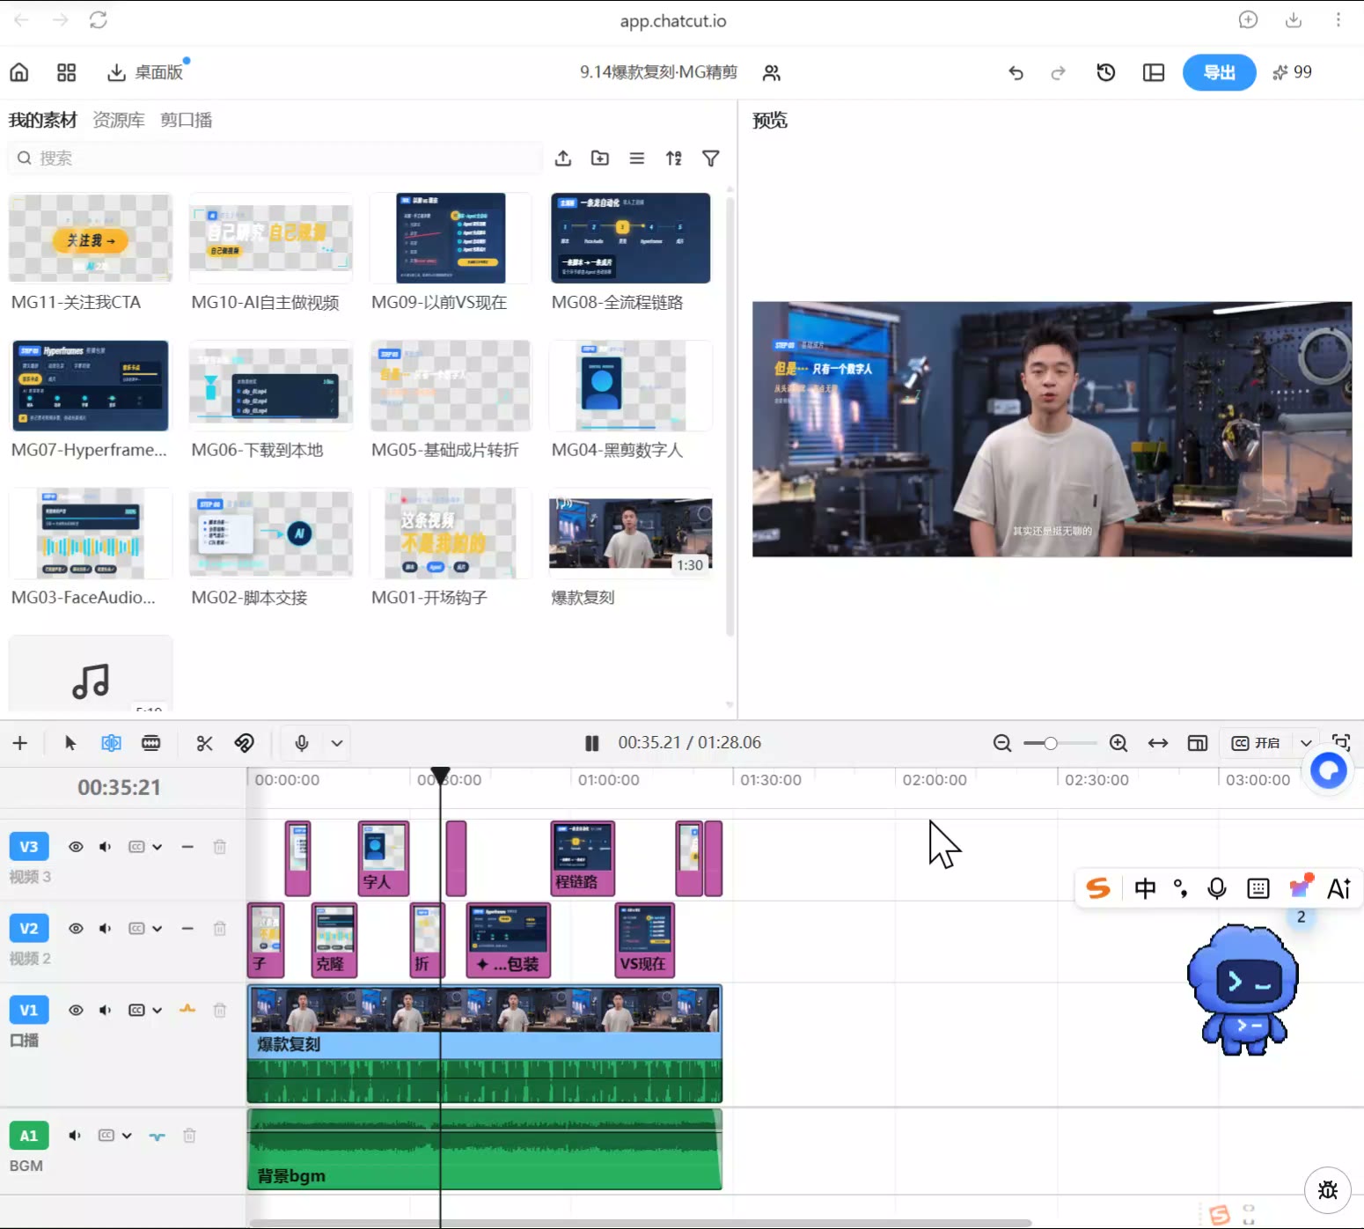This screenshot has width=1364, height=1229.
Task: Click the 桌面版 download button
Action: pyautogui.click(x=145, y=72)
